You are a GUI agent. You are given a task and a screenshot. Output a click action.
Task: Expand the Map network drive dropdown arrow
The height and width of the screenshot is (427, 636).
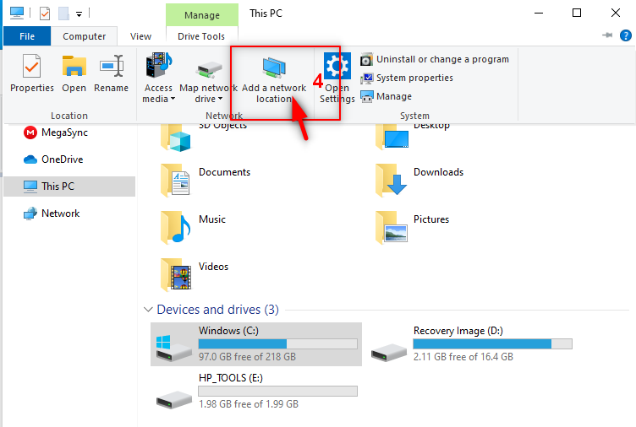pyautogui.click(x=220, y=99)
